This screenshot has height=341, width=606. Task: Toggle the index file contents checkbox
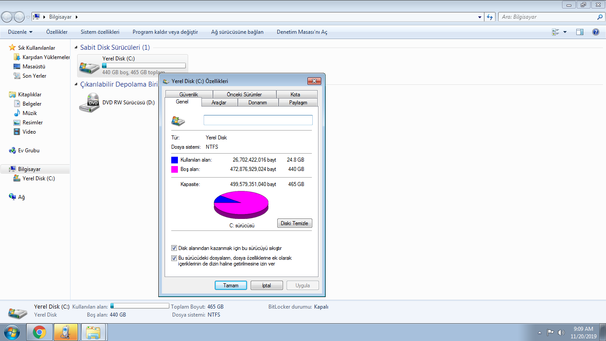coord(174,258)
